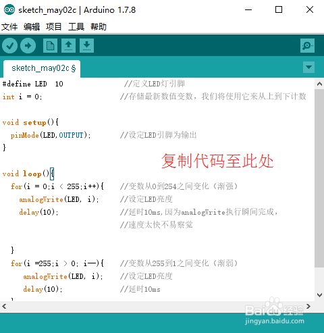Open a sketch with the up-arrow icon
The height and width of the screenshot is (333, 324).
pyautogui.click(x=68, y=46)
